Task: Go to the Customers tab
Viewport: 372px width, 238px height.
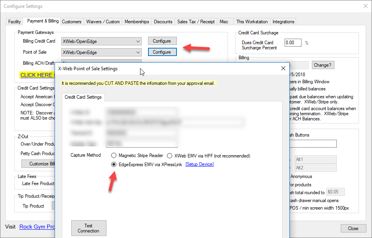Action: pos(72,22)
